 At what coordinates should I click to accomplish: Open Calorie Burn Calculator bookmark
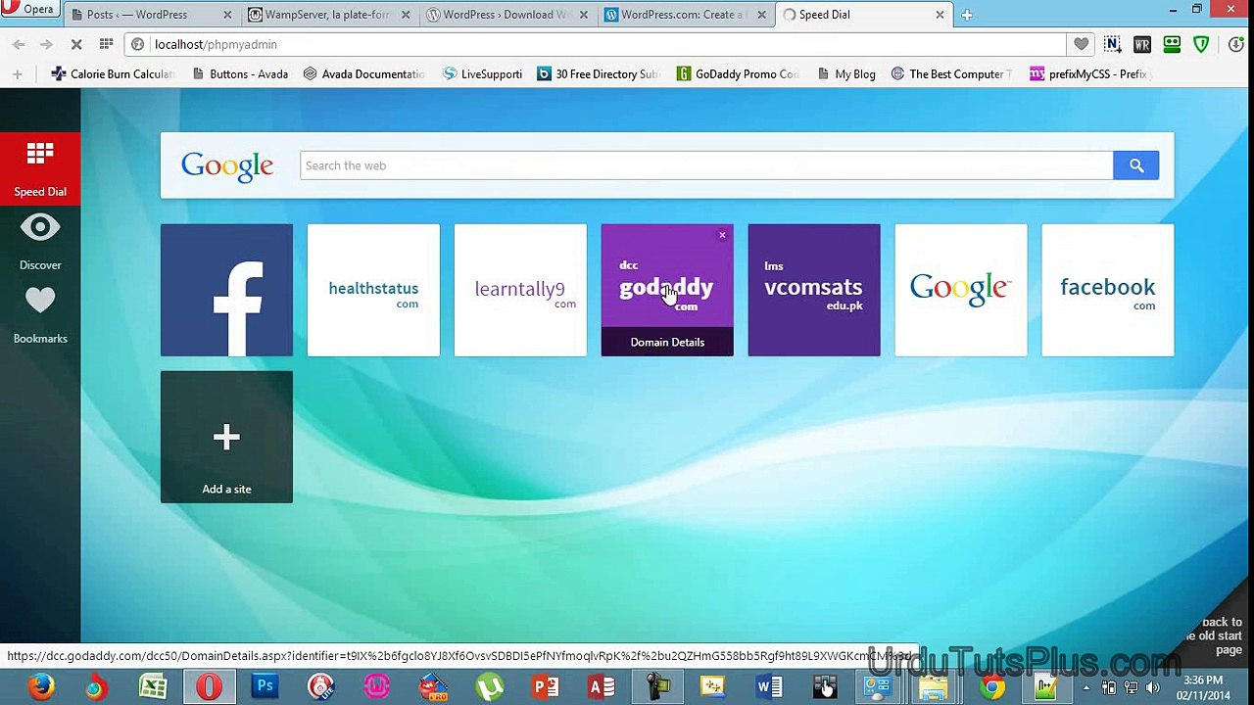(x=113, y=73)
